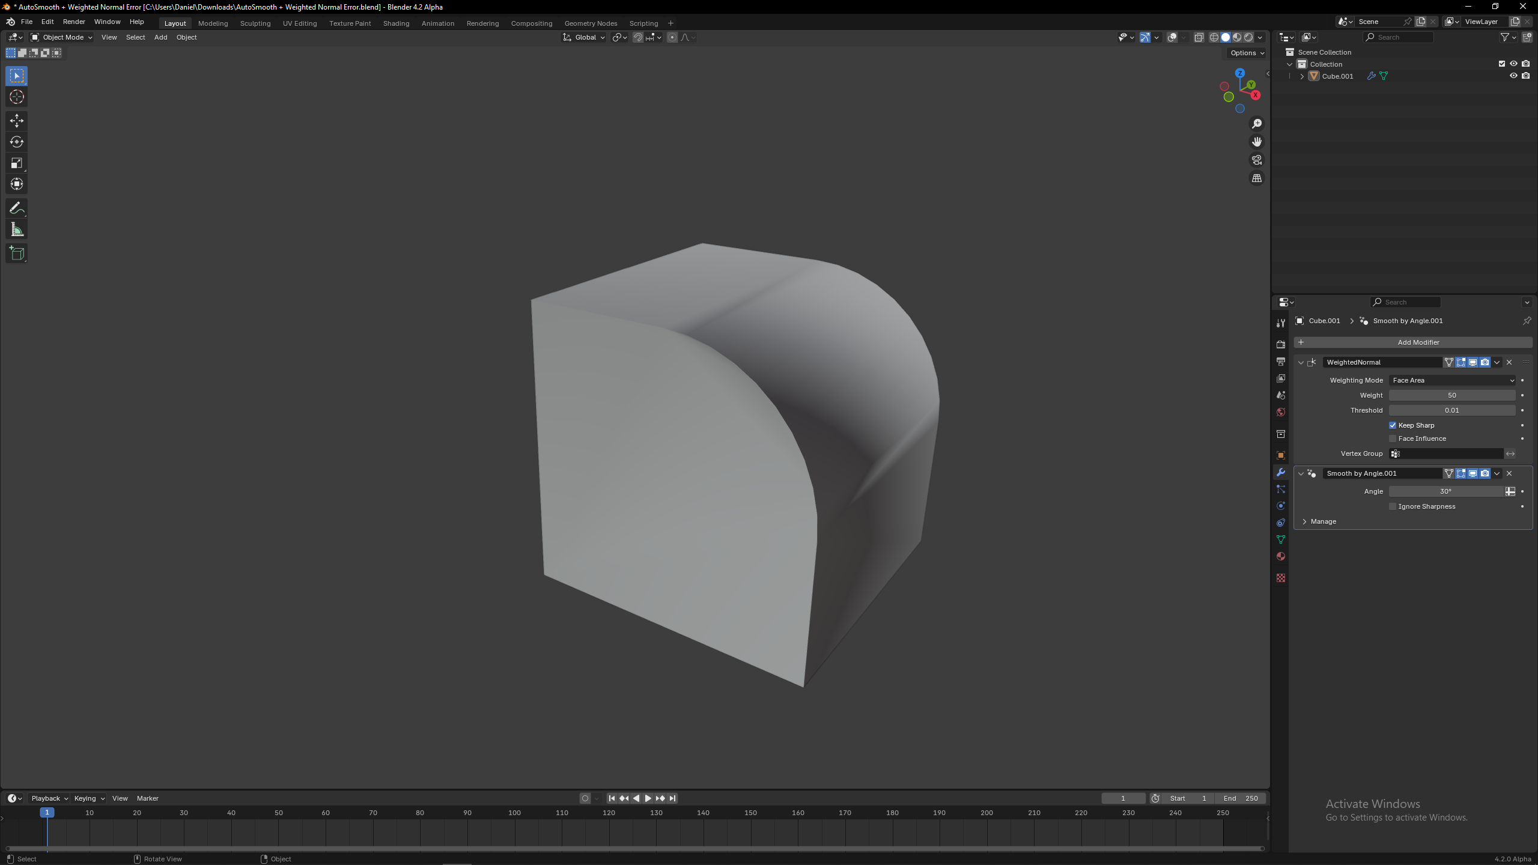Activate the Scale tool
Image resolution: width=1538 pixels, height=865 pixels.
[x=17, y=163]
